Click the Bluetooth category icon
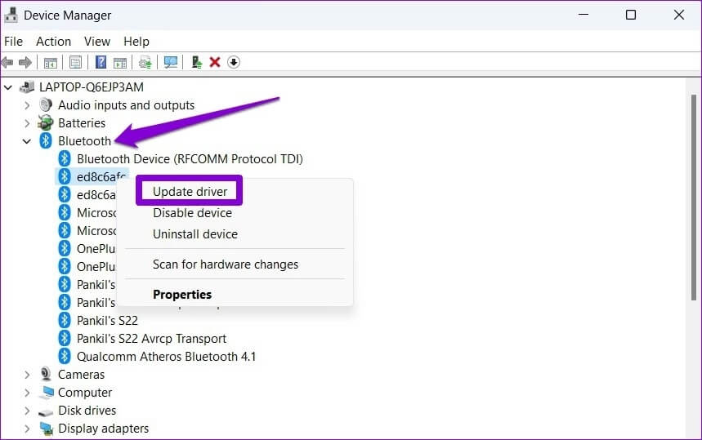Image resolution: width=702 pixels, height=440 pixels. pyautogui.click(x=46, y=141)
